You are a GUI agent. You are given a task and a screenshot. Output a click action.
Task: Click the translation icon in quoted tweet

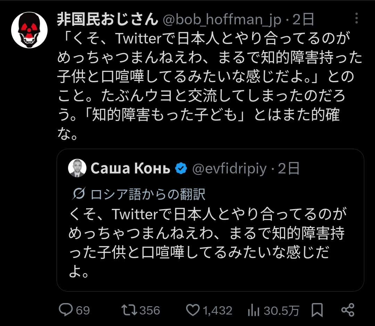pyautogui.click(x=79, y=194)
